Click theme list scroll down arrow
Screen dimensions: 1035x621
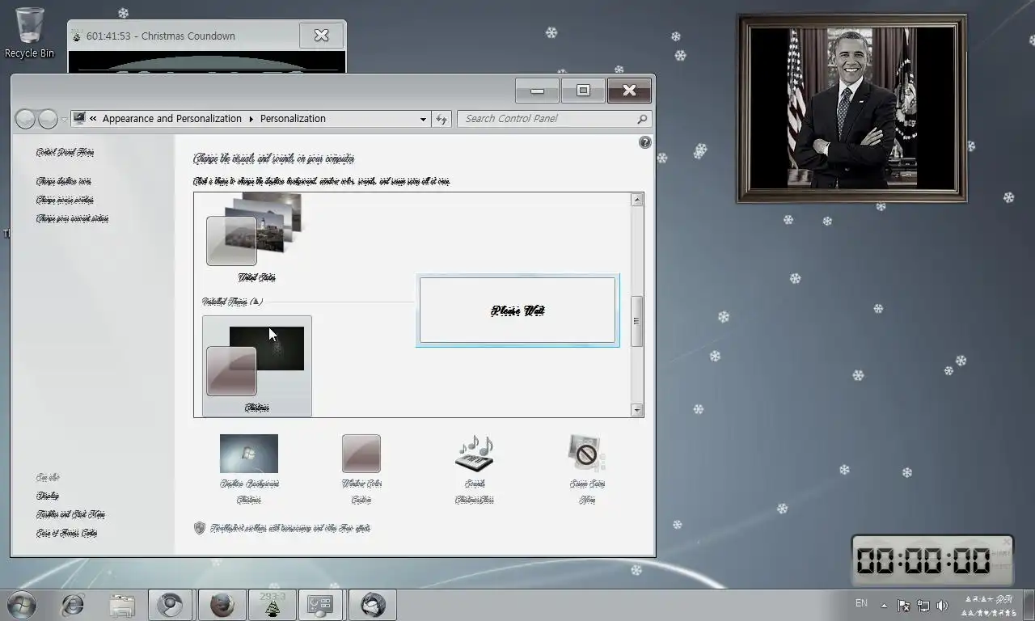[x=637, y=410]
